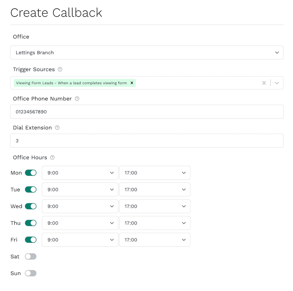Click the Office Phone Number field
The width and height of the screenshot is (293, 291).
pyautogui.click(x=146, y=112)
